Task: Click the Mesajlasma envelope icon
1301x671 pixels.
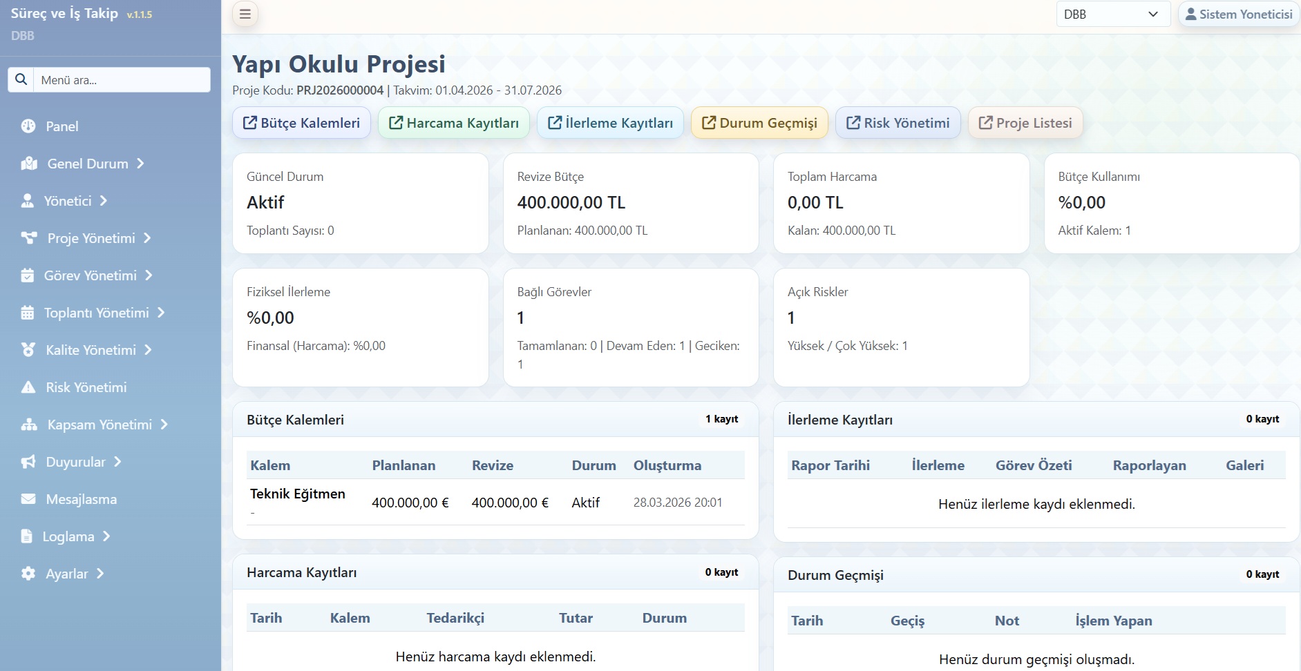Action: (x=28, y=499)
